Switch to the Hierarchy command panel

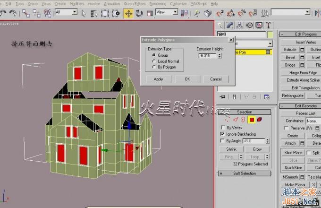(x=239, y=26)
